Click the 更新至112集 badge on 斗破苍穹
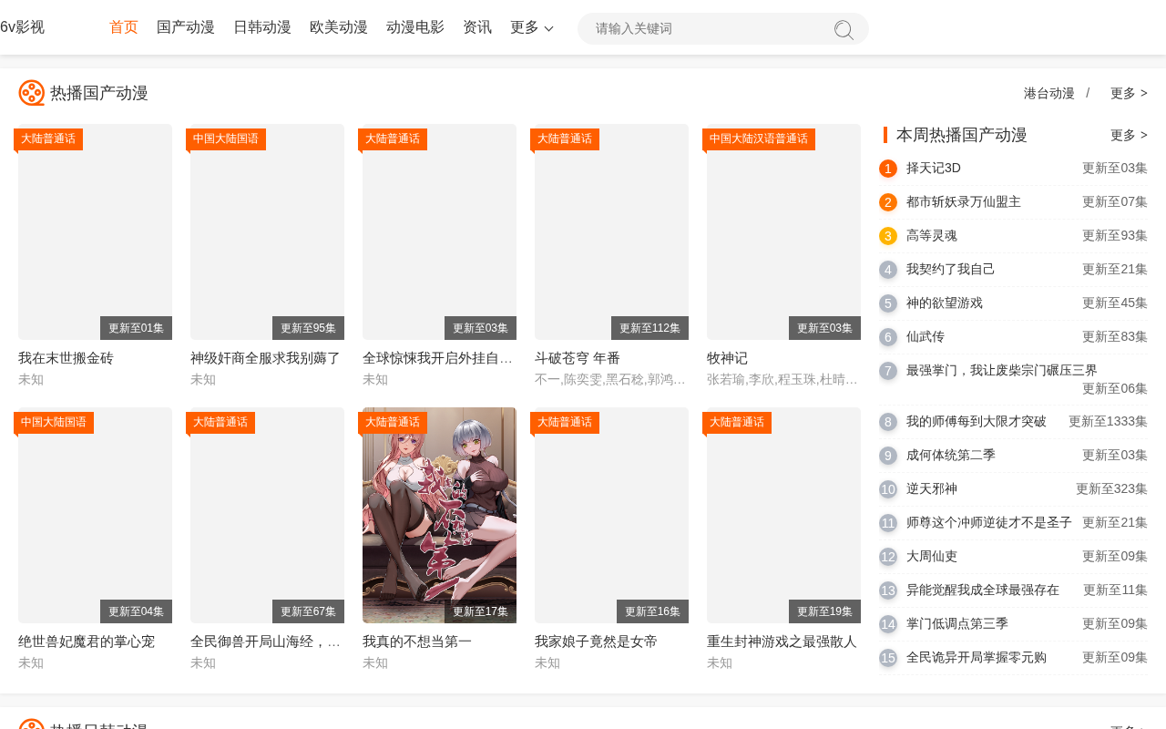Screen dimensions: 1166x729 (x=650, y=328)
